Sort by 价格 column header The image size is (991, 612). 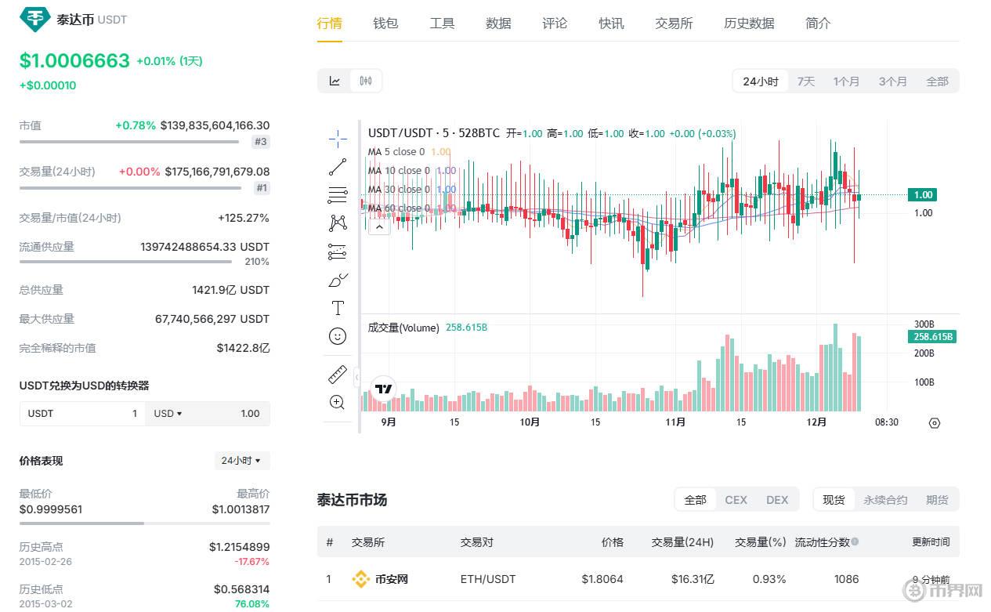(612, 541)
